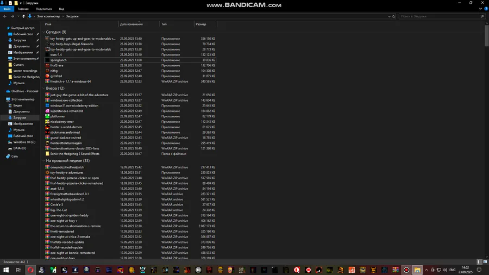This screenshot has height=275, width=489.
Task: Click Properties icon in quick access toolbar
Action: pos(10,3)
